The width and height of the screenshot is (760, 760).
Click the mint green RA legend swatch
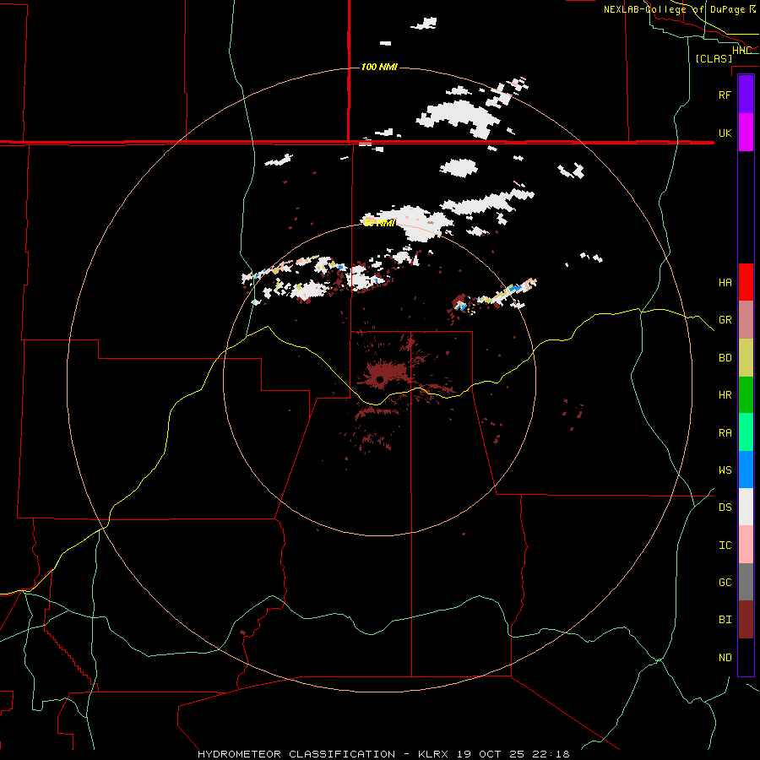pos(746,432)
